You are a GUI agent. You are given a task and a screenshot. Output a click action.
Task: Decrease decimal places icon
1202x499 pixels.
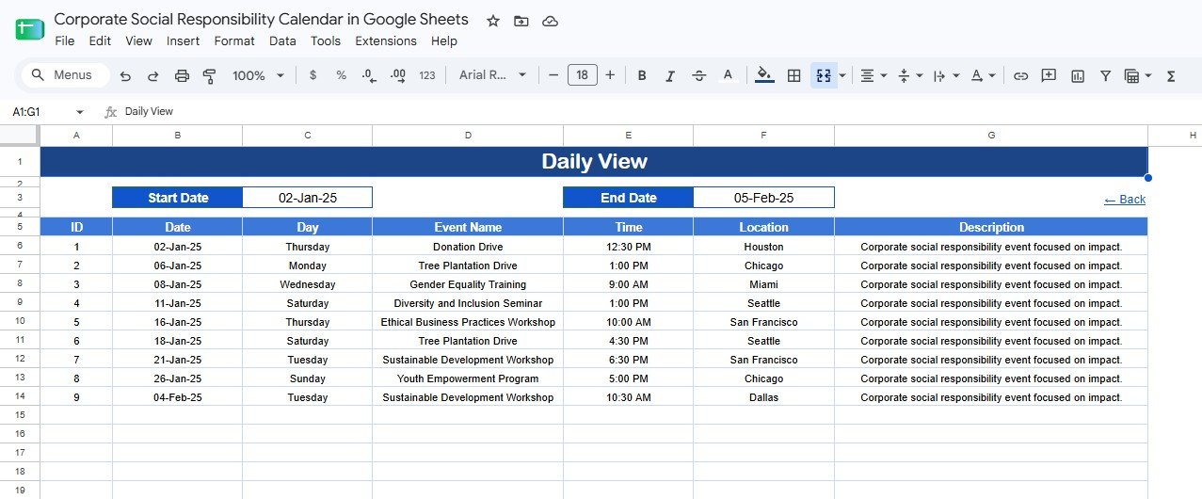point(369,75)
